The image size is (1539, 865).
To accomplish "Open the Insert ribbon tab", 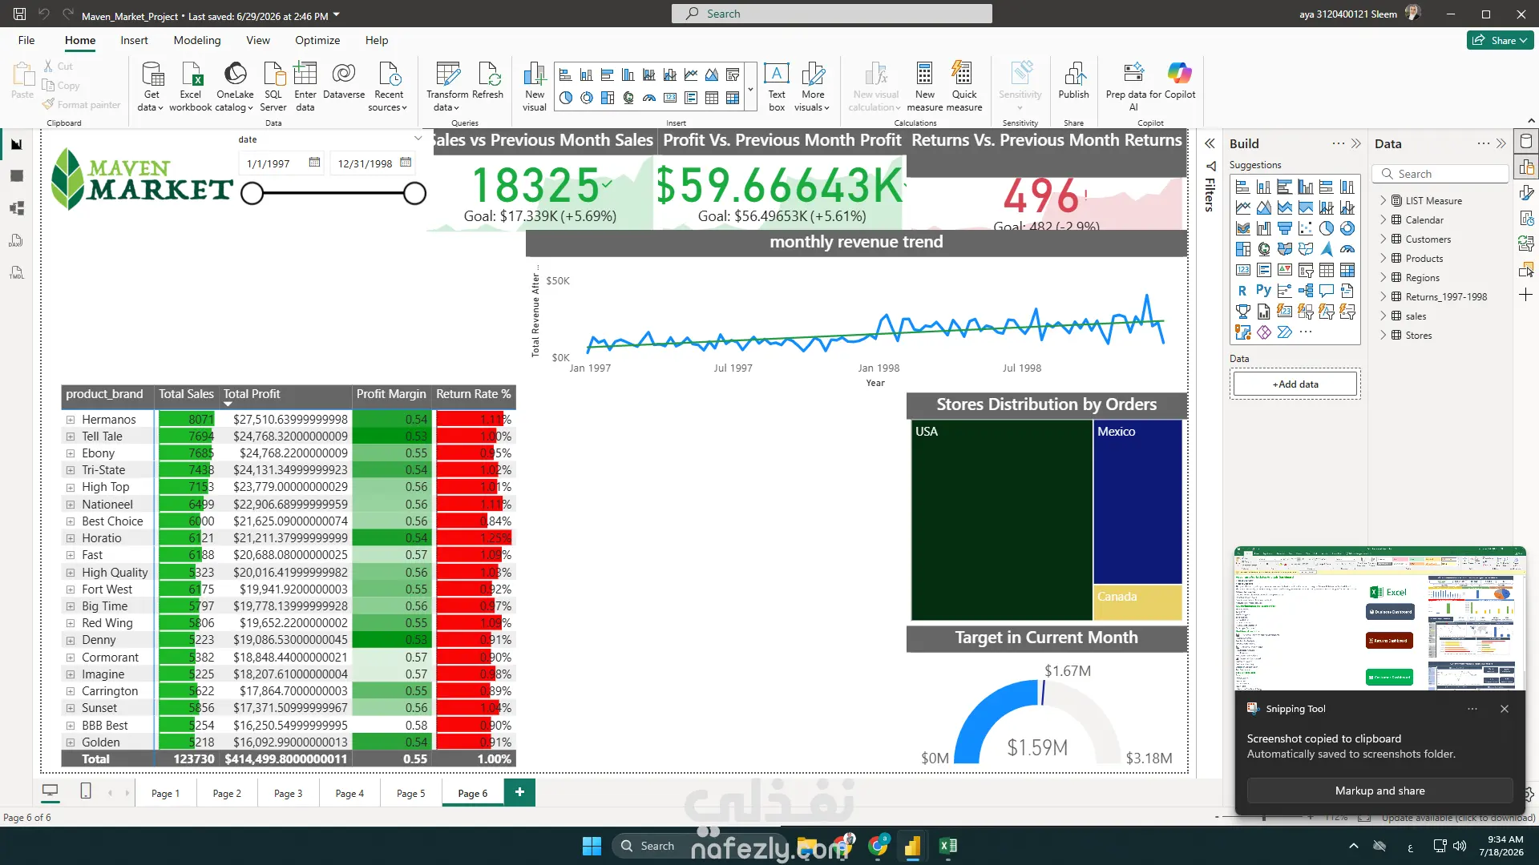I will point(134,40).
